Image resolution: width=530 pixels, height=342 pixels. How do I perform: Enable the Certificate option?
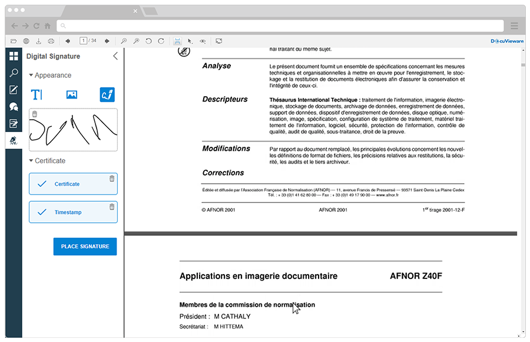click(73, 183)
